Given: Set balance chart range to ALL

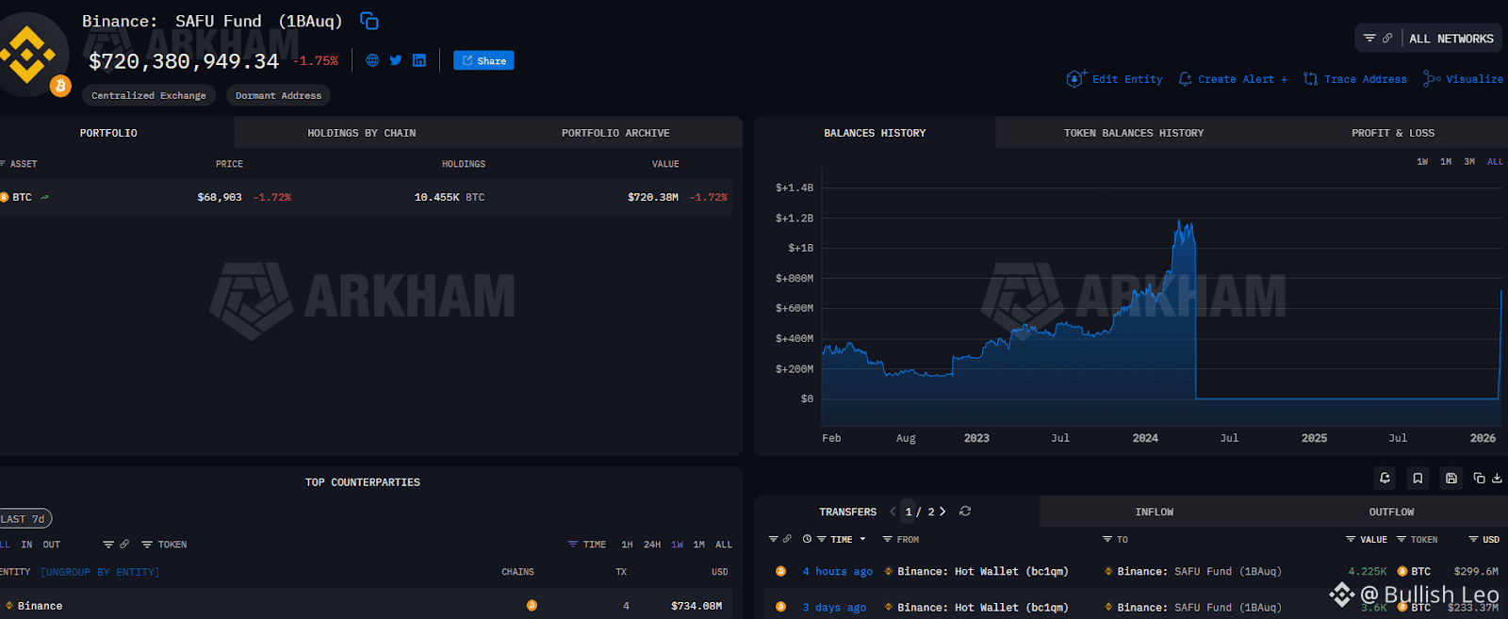Looking at the screenshot, I should coord(1495,162).
